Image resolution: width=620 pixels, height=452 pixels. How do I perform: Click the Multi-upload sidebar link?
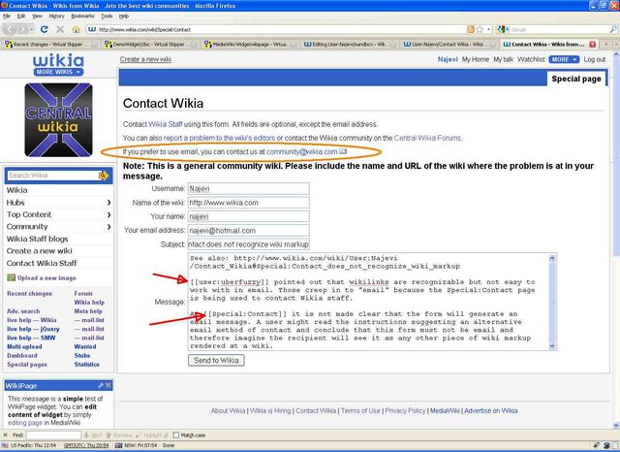tap(24, 346)
